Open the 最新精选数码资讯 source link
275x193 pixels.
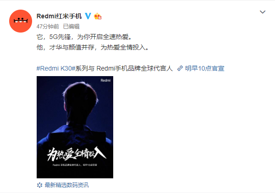[66, 185]
